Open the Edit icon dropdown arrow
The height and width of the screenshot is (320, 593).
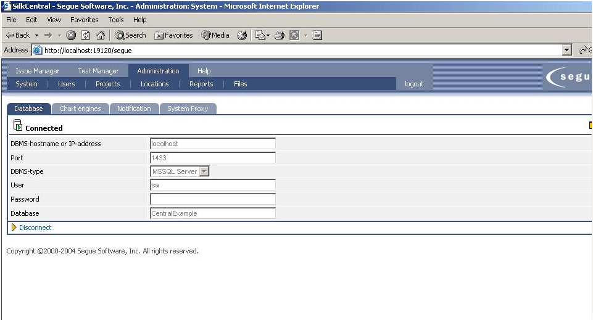click(x=305, y=36)
